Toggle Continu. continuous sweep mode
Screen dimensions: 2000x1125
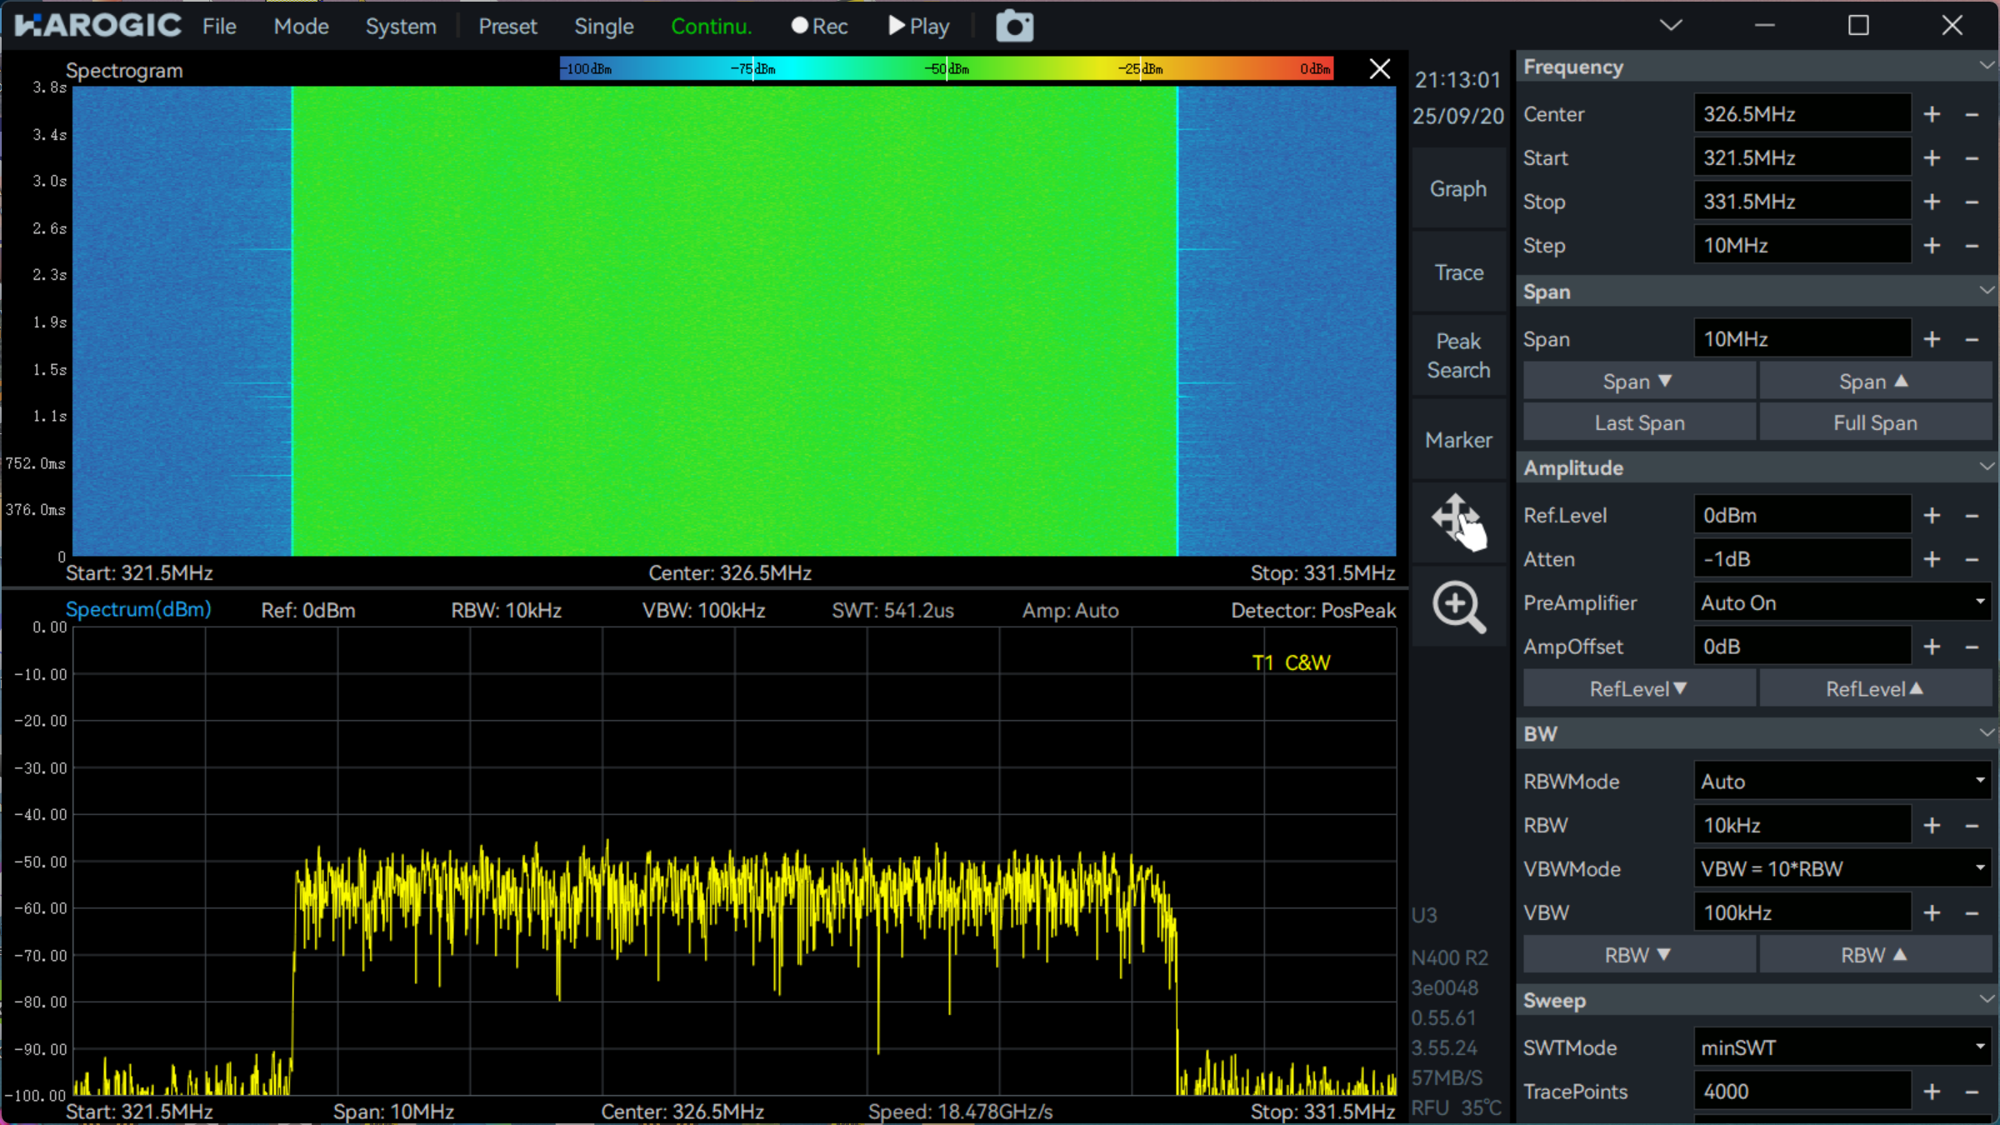pyautogui.click(x=711, y=27)
